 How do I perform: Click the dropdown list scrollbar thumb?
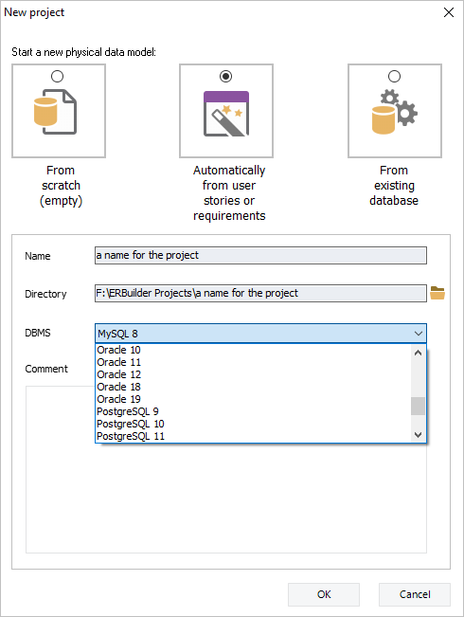(418, 406)
